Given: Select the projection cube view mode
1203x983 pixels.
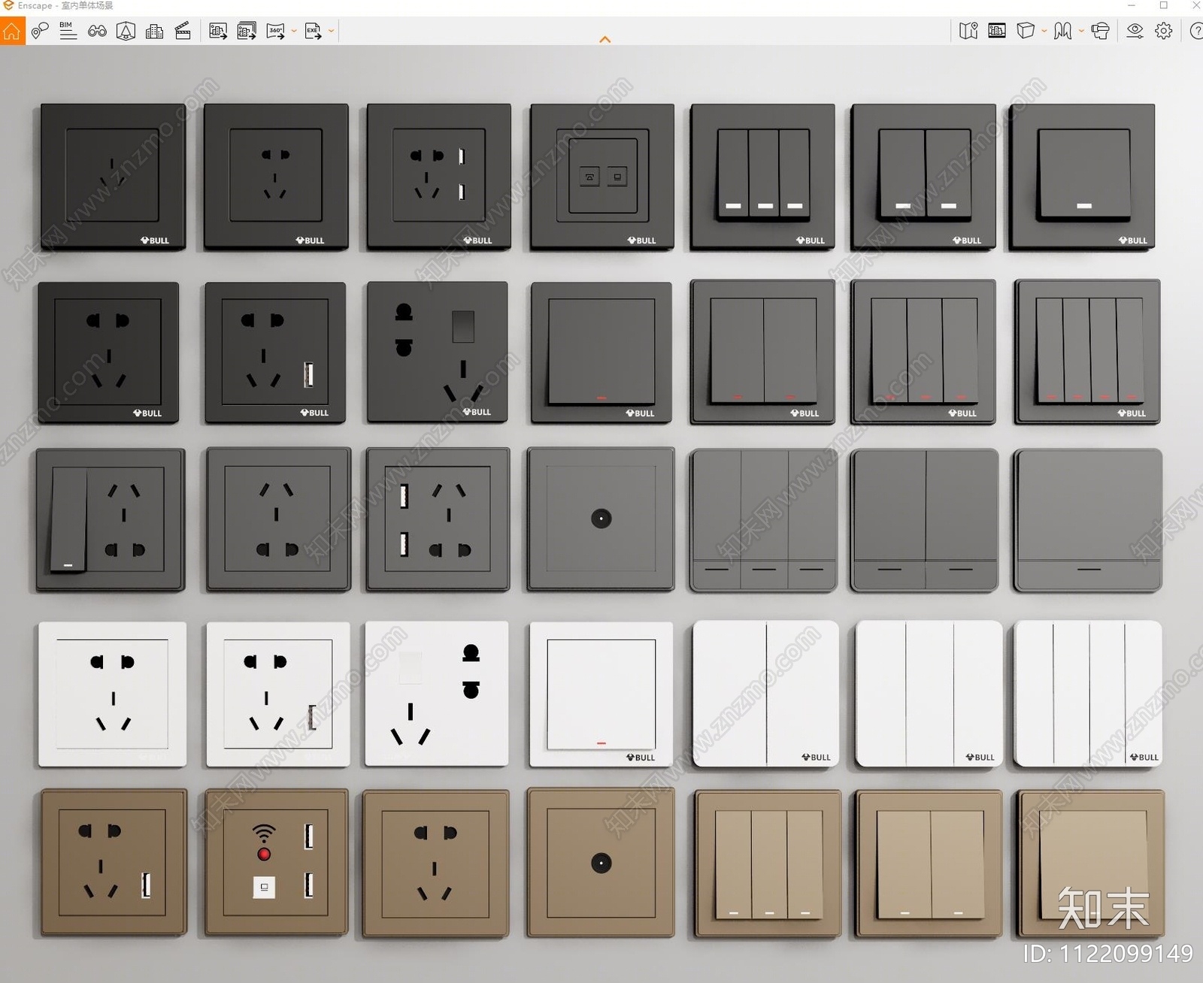Looking at the screenshot, I should point(1026,31).
